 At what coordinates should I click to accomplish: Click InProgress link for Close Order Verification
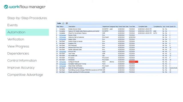(x=63, y=66)
